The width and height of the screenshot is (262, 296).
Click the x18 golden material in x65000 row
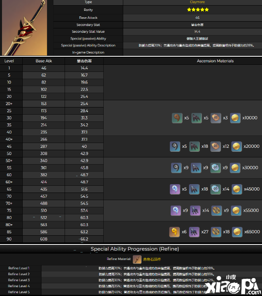tap(216, 232)
